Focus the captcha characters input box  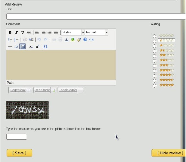point(17,137)
